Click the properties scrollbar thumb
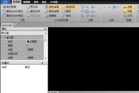 point(45,40)
